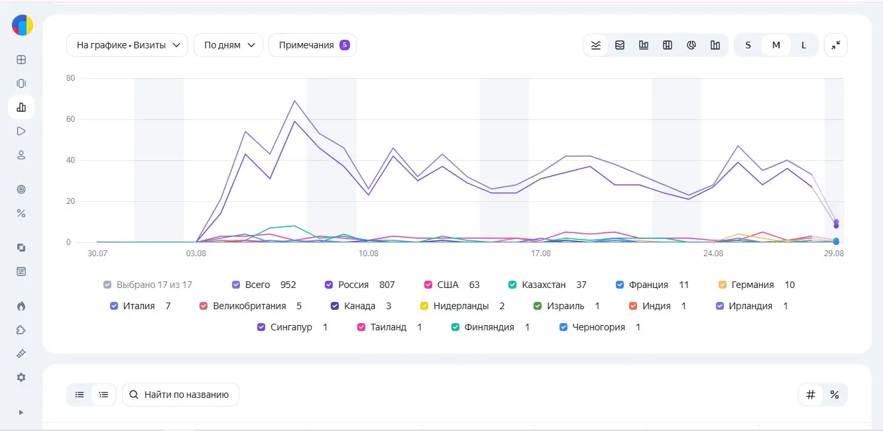Toggle the Италия series checkbox

click(x=114, y=306)
